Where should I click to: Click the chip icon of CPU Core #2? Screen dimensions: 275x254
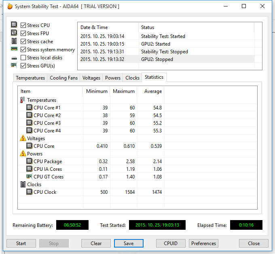(29, 115)
